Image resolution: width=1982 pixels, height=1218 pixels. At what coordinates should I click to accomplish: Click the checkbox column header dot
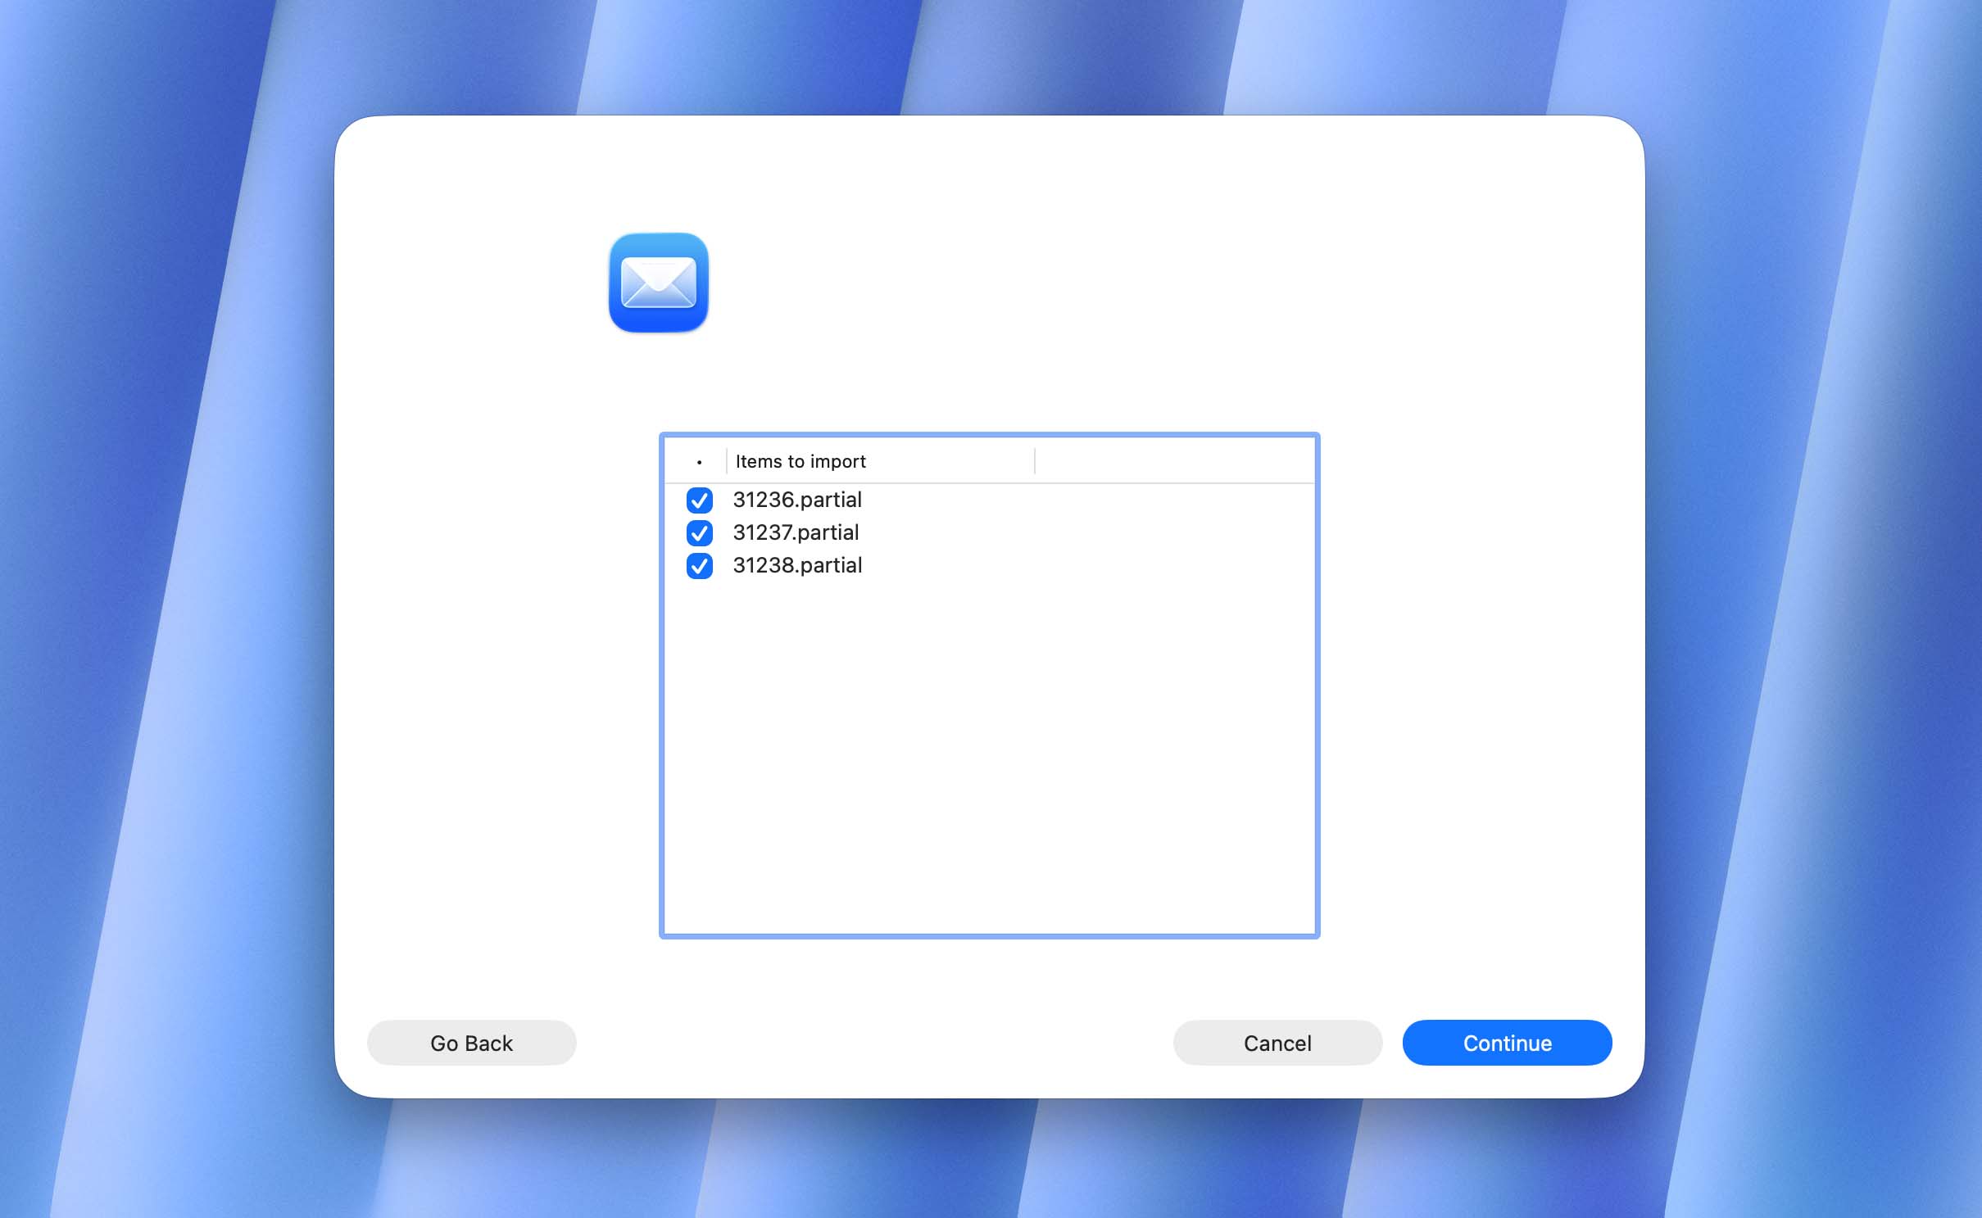pos(697,461)
